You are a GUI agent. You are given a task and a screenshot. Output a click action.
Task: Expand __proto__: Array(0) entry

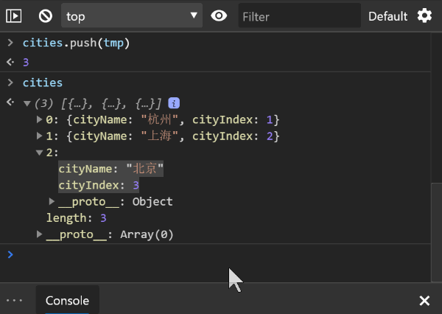39,234
